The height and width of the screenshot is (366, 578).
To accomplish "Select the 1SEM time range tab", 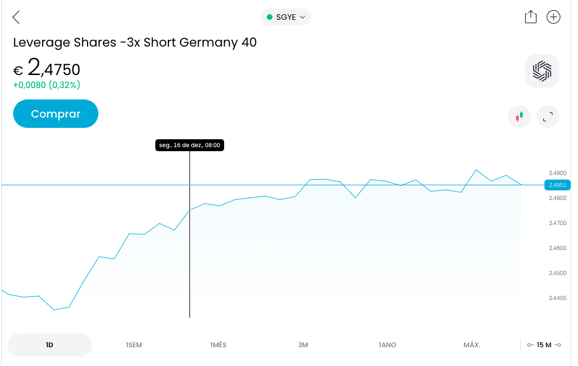I will point(134,345).
